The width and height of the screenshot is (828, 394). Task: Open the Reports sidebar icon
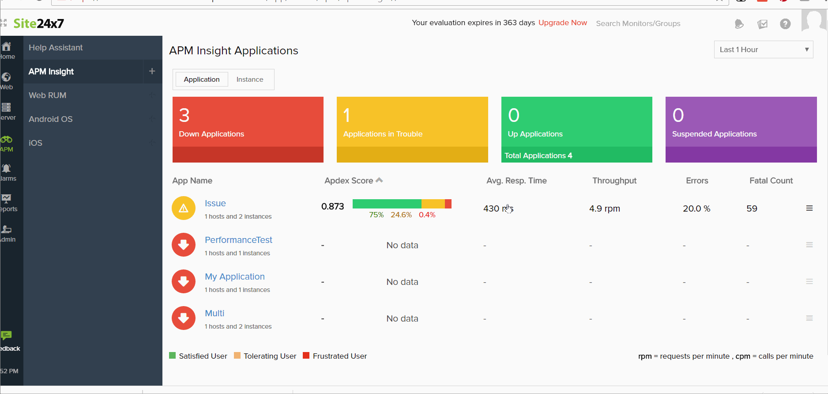(7, 199)
